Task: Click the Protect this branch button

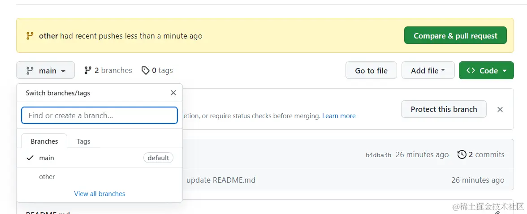Action: coord(444,109)
